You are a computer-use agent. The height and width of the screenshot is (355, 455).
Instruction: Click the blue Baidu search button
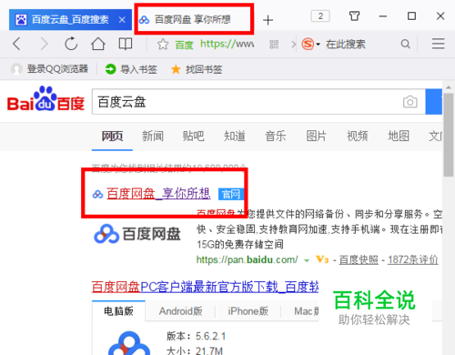434,102
